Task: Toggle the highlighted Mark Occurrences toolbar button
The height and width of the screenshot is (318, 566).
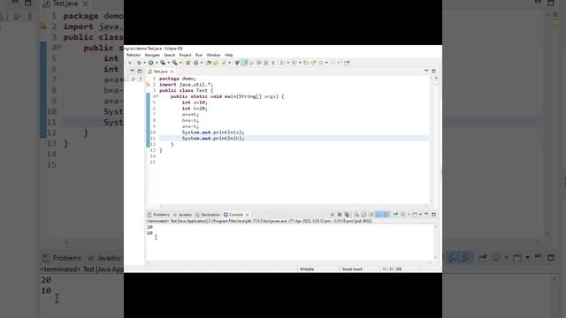Action: (x=244, y=63)
